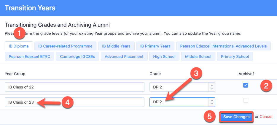
Task: Open the IB Primary Years tab
Action: pyautogui.click(x=155, y=46)
